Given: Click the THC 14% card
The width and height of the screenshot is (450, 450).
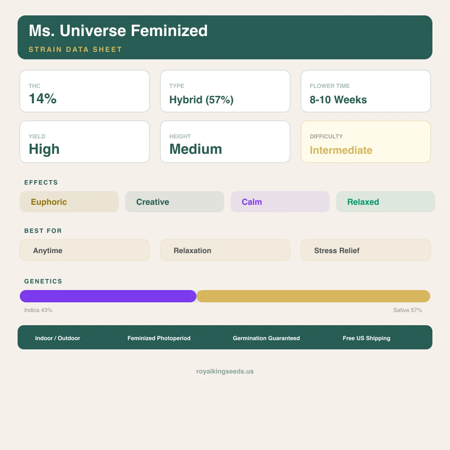Looking at the screenshot, I should [x=84, y=91].
